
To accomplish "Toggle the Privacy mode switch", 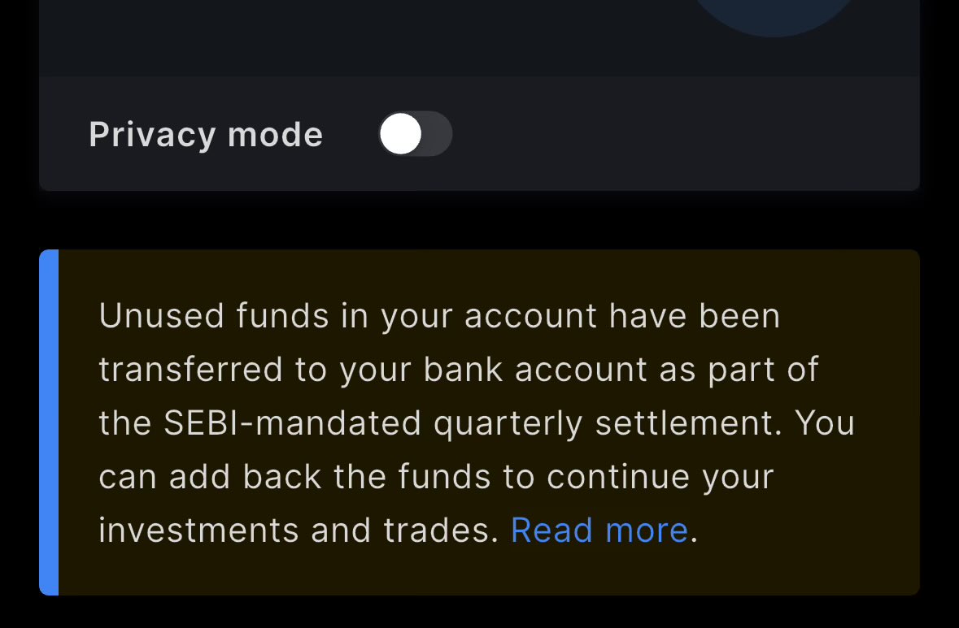I will [415, 134].
